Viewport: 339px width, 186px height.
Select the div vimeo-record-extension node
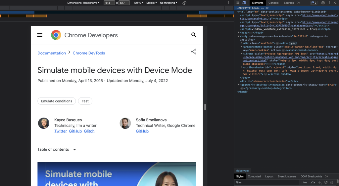pos(269,81)
